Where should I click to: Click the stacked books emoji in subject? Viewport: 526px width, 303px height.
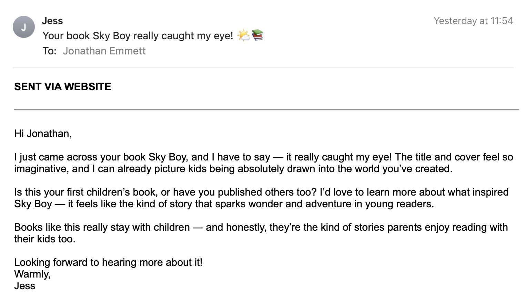pyautogui.click(x=257, y=35)
